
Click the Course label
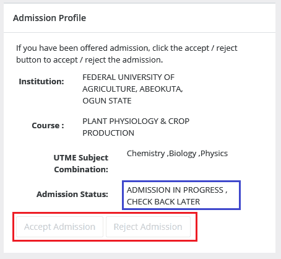[48, 125]
